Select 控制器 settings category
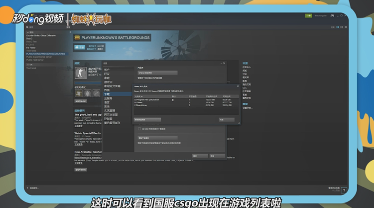This screenshot has width=374, height=208. pos(108,119)
